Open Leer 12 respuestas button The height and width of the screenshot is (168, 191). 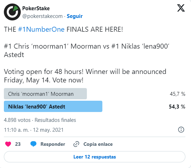pyautogui.click(x=95, y=157)
